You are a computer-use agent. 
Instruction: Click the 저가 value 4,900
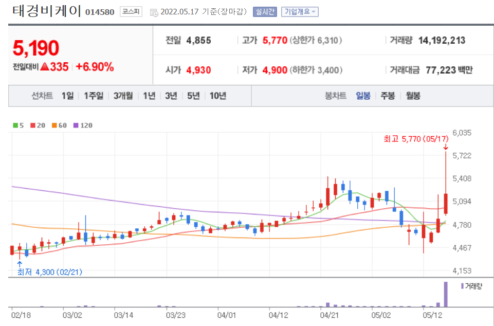275,70
